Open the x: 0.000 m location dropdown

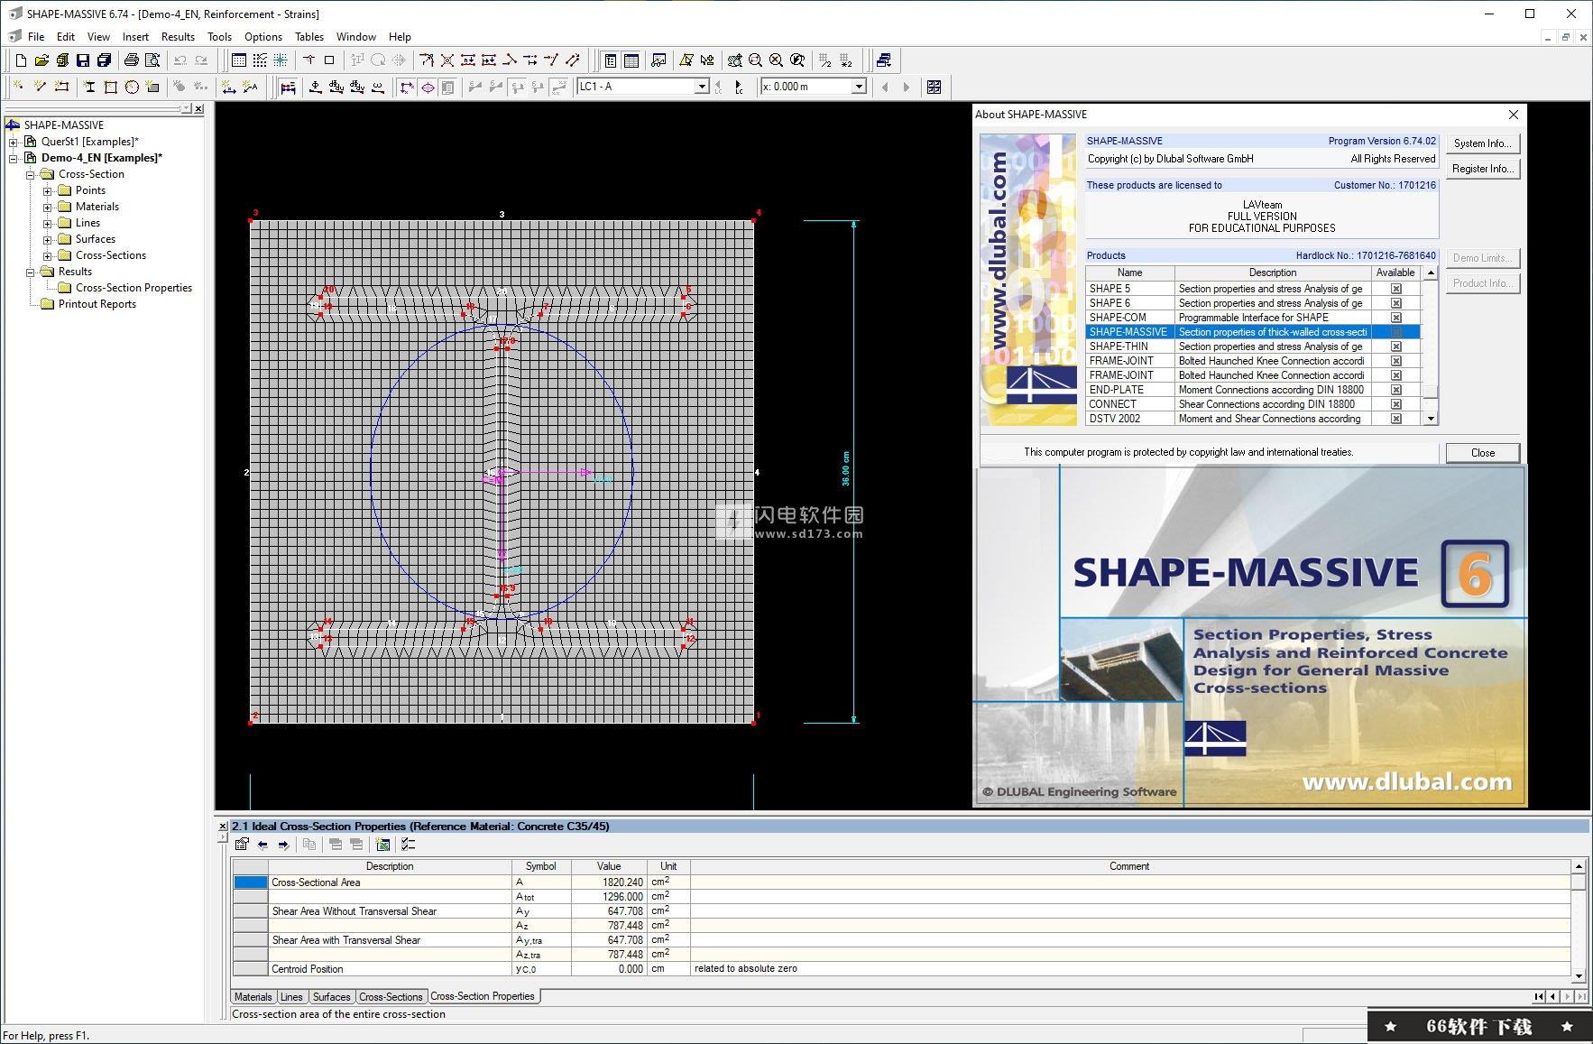[859, 87]
